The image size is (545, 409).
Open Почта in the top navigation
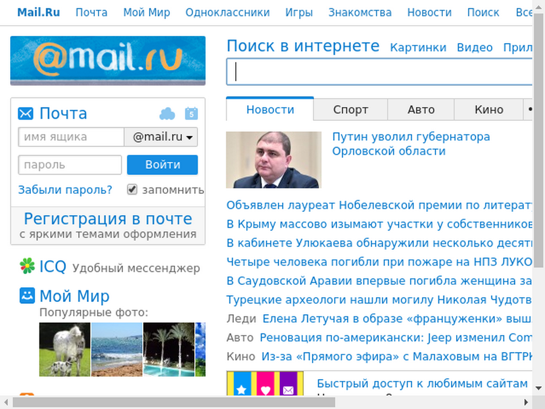[x=92, y=13]
